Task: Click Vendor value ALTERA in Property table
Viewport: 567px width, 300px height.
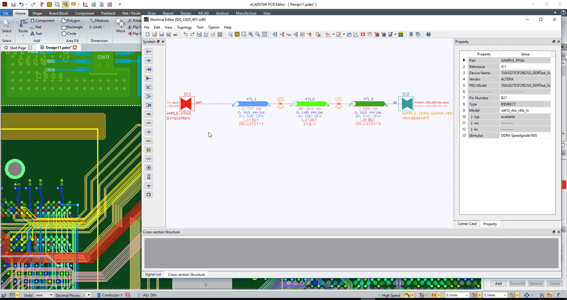Action: tap(525, 79)
